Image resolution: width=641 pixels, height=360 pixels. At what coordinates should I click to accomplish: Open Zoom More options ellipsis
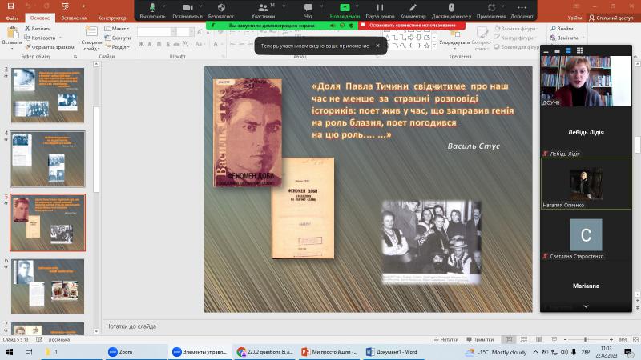[522, 8]
